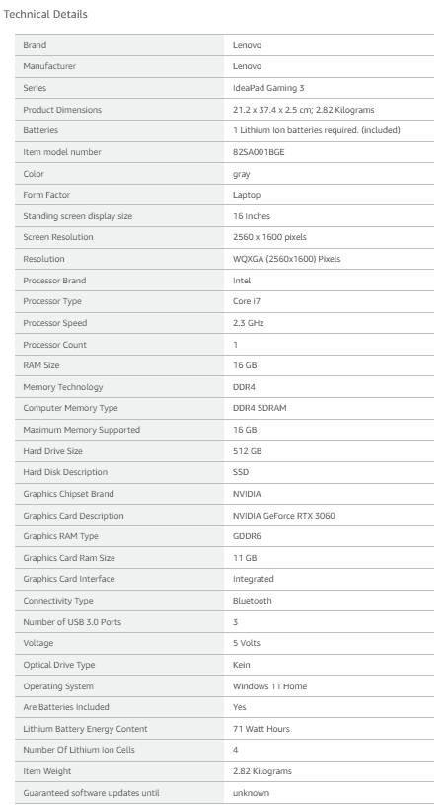
Task: Click the Graphics Card Interface label
Action: (x=69, y=579)
